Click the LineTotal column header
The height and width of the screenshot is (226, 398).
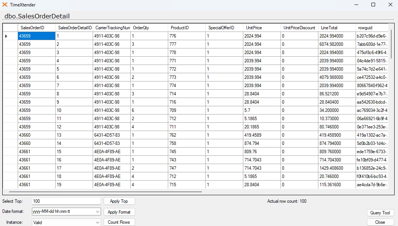click(x=337, y=28)
